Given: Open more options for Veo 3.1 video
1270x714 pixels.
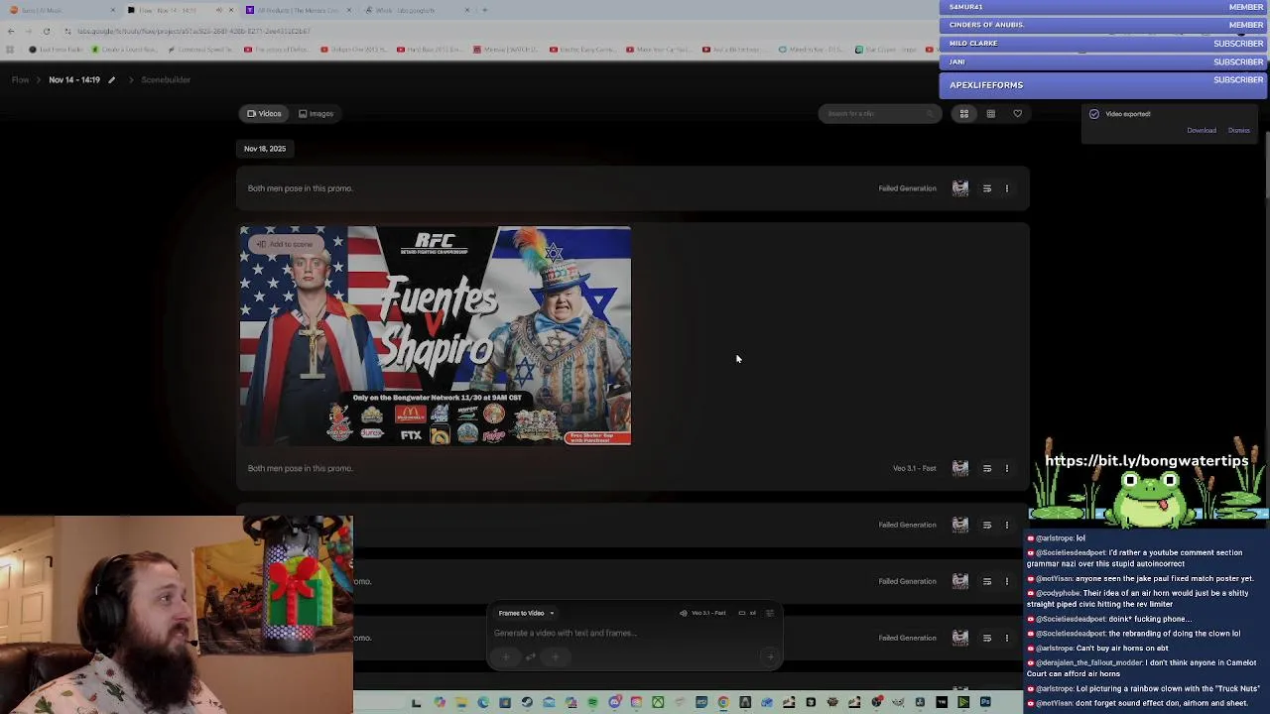Looking at the screenshot, I should [x=1006, y=468].
